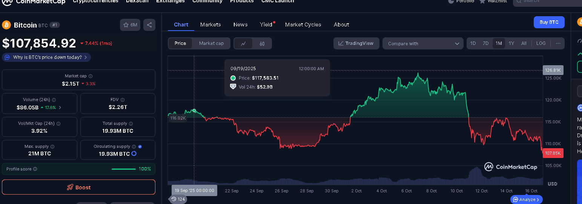582x204 pixels.
Task: Click the $2.15T market cap value
Action: click(x=71, y=84)
